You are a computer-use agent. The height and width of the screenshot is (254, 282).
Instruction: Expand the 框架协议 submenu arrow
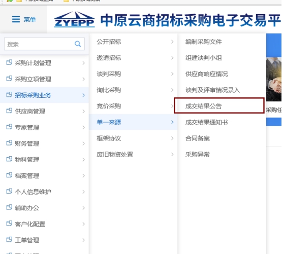tap(172, 138)
